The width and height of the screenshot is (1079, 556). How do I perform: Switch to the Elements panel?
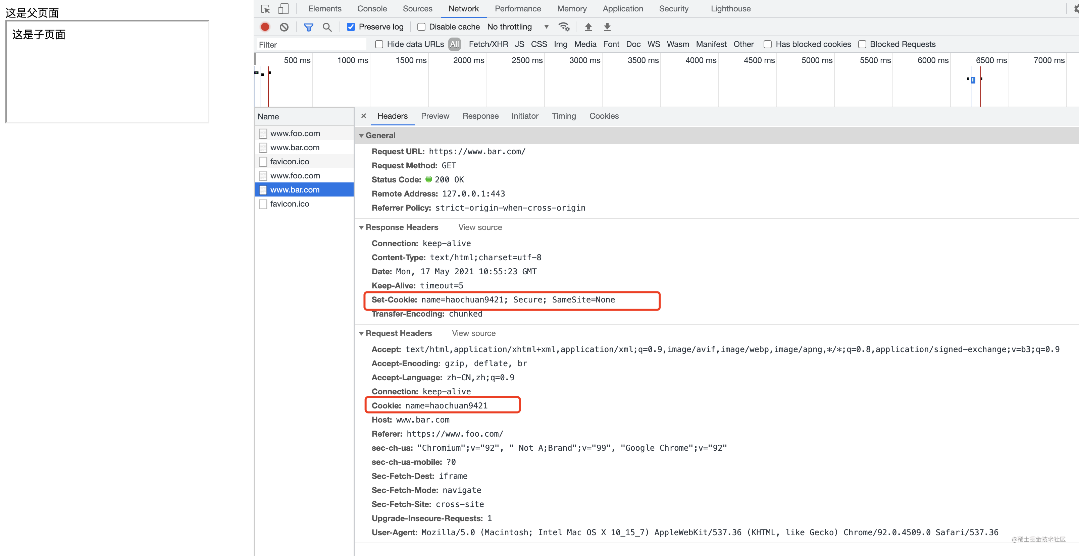325,9
